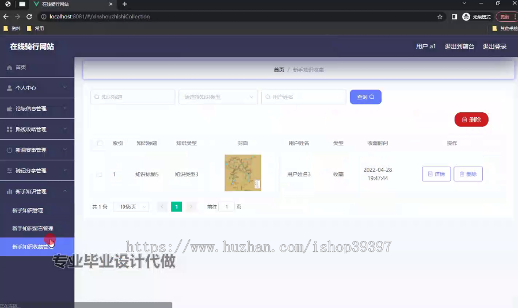Open the browser side panel icon
Viewport: 518px width, 308px height.
(x=454, y=17)
